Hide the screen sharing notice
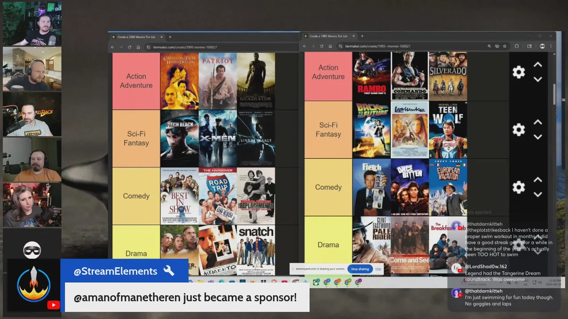This screenshot has height=319, width=568. tap(378, 269)
